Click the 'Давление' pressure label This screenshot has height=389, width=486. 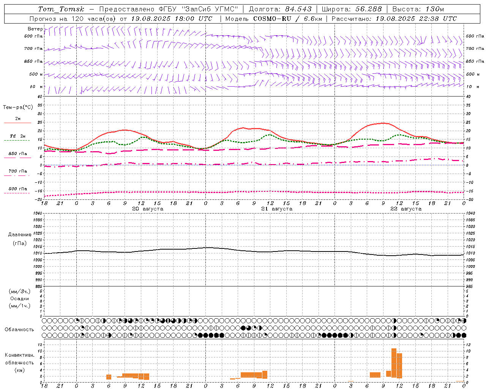tap(20, 235)
